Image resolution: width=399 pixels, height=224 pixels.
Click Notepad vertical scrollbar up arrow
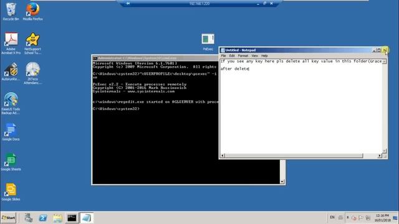(385, 62)
